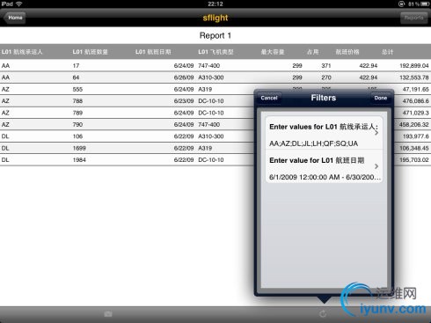Click the Filters popover title
This screenshot has width=431, height=323.
coord(324,98)
